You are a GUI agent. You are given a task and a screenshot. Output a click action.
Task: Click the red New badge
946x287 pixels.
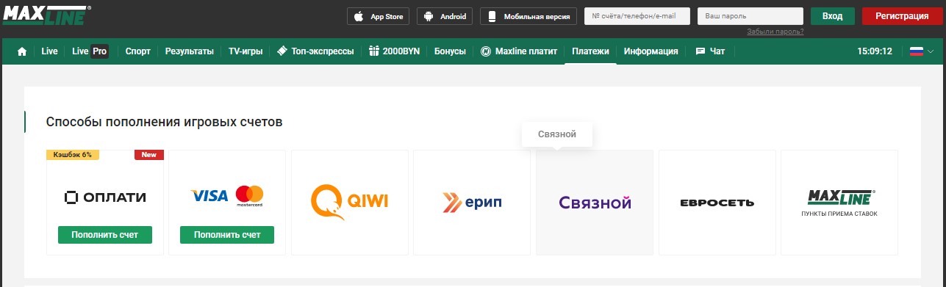pyautogui.click(x=149, y=155)
